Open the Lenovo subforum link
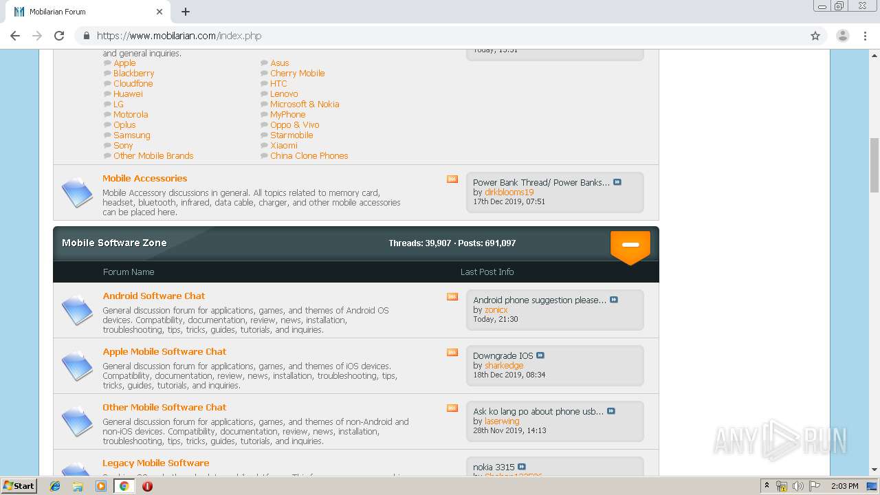 coord(284,93)
